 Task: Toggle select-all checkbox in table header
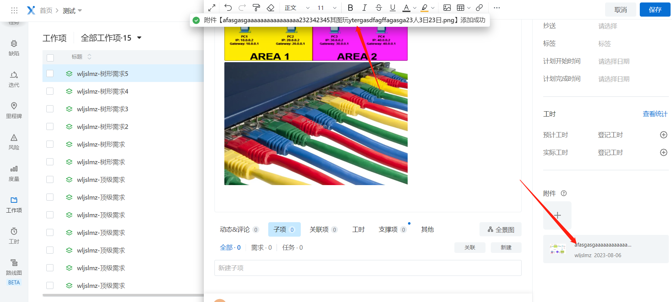[x=50, y=58]
